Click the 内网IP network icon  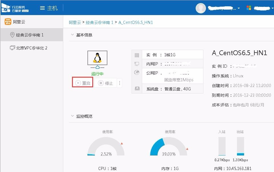[137, 64]
